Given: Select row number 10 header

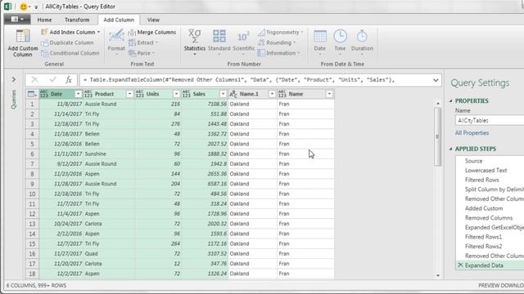Looking at the screenshot, I should tap(32, 194).
